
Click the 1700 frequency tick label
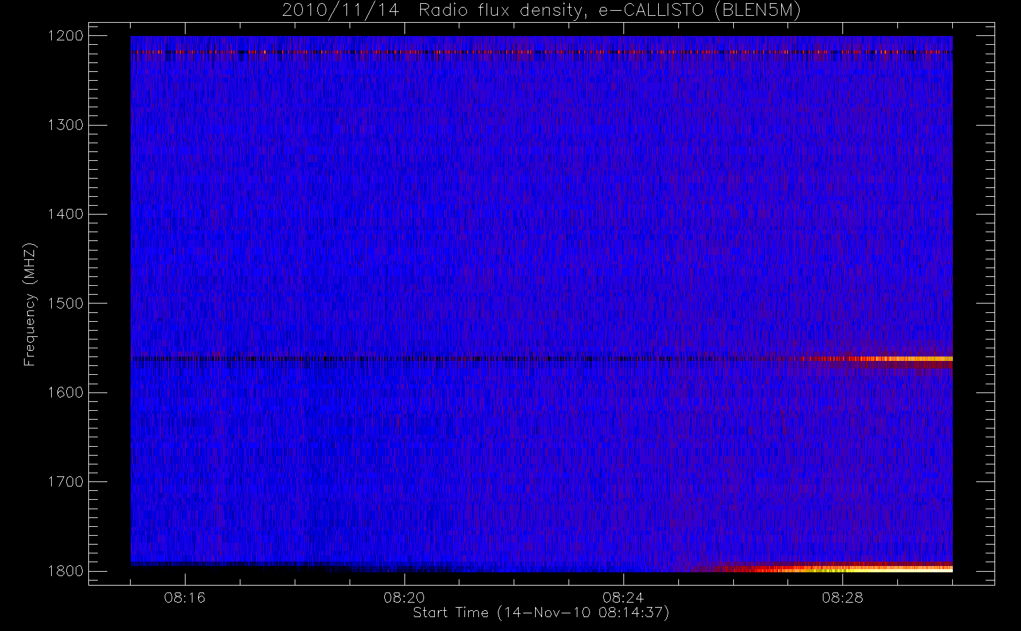tap(66, 481)
